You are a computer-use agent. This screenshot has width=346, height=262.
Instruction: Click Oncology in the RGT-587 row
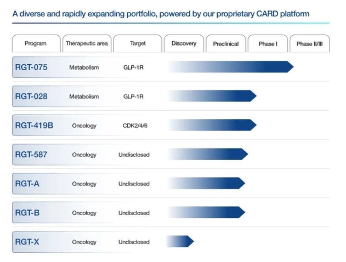point(84,155)
